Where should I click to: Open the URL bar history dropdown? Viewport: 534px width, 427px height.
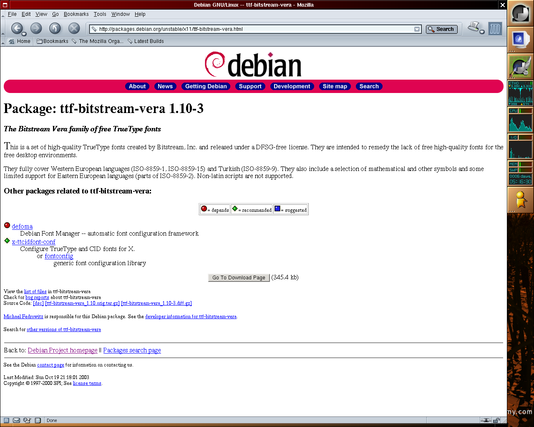click(417, 29)
